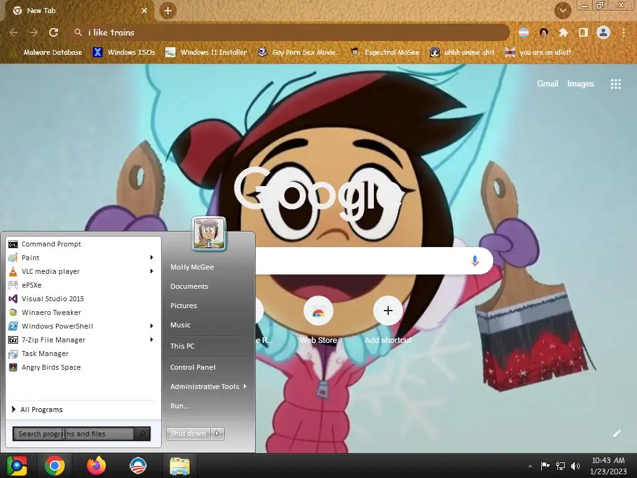Click the Shut down button
Image resolution: width=637 pixels, height=478 pixels.
[x=188, y=433]
